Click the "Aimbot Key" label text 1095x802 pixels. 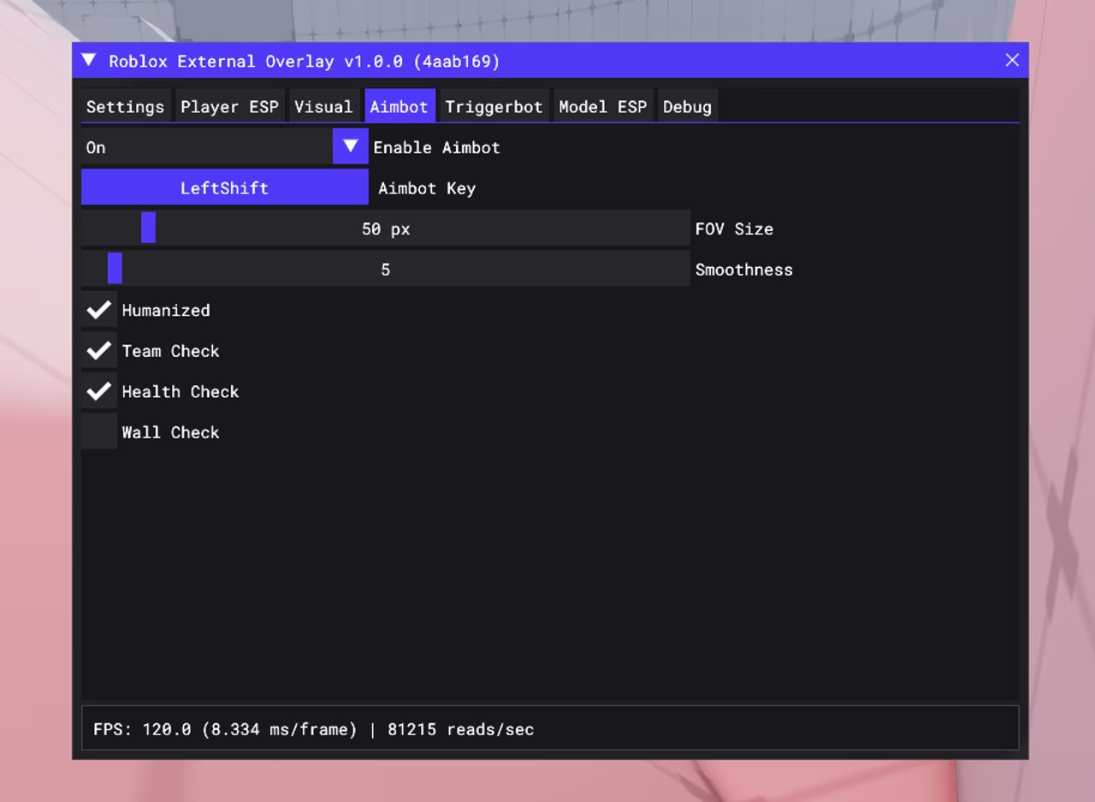click(x=427, y=188)
